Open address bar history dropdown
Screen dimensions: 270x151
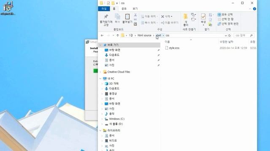click(226, 36)
